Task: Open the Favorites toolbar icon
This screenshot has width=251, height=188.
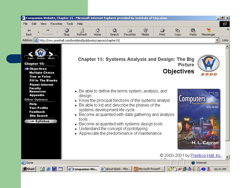Action: [130, 30]
